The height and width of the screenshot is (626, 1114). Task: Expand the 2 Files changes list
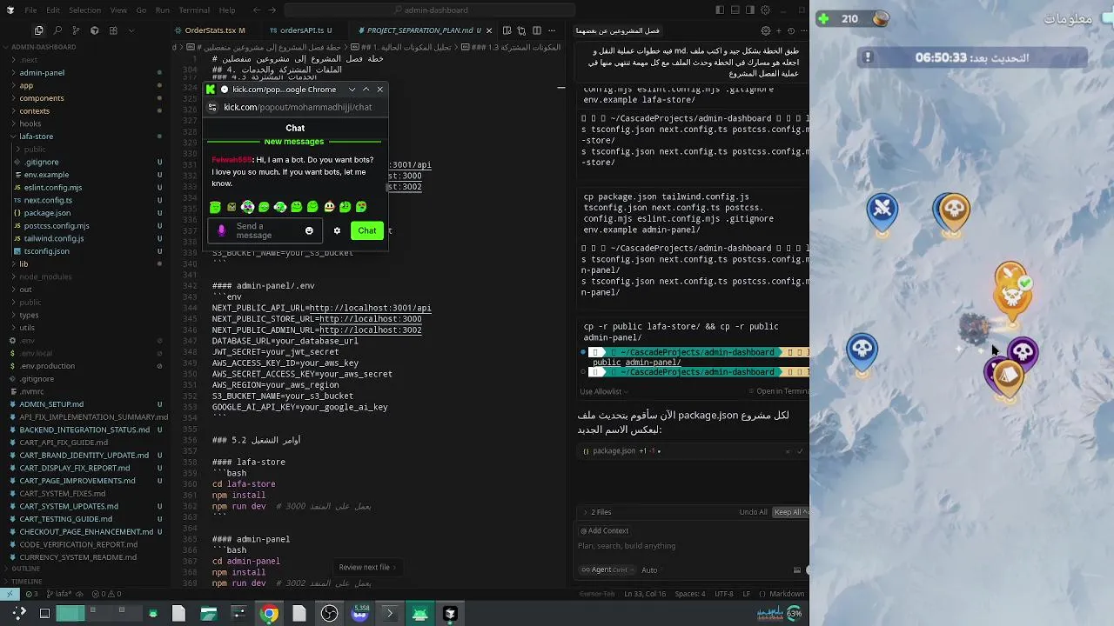pyautogui.click(x=597, y=512)
